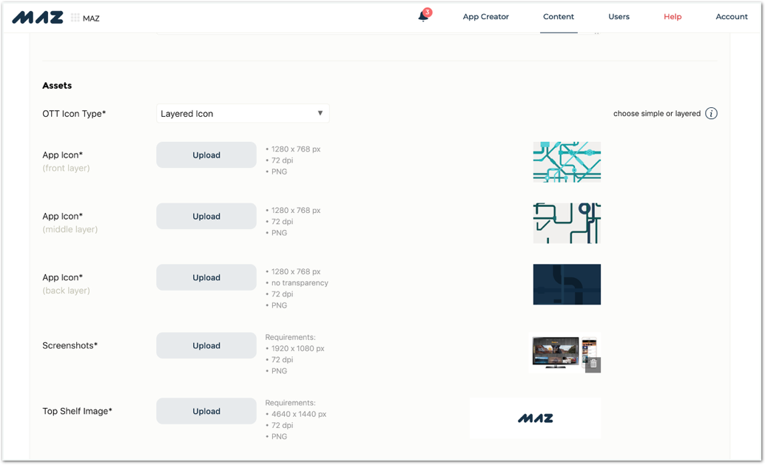Screen dimensions: 765x465
Task: Upload Screenshots image
Action: point(206,345)
